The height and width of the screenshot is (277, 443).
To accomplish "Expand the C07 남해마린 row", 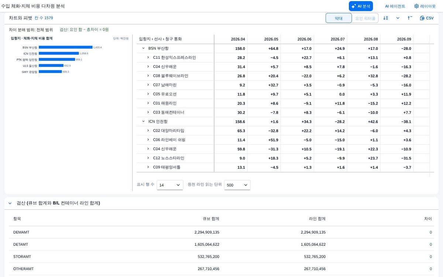I will 148,85.
